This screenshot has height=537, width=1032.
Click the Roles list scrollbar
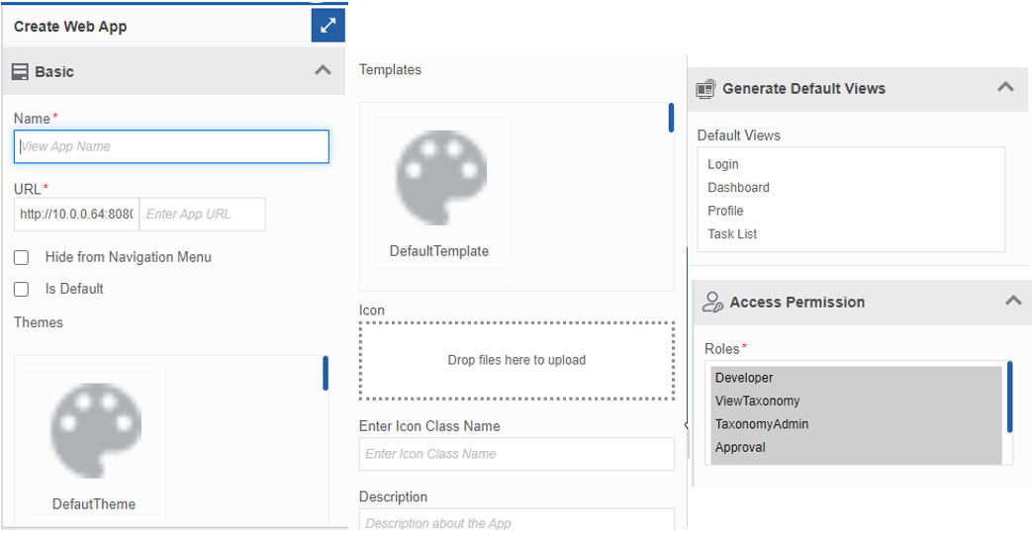pos(1009,397)
